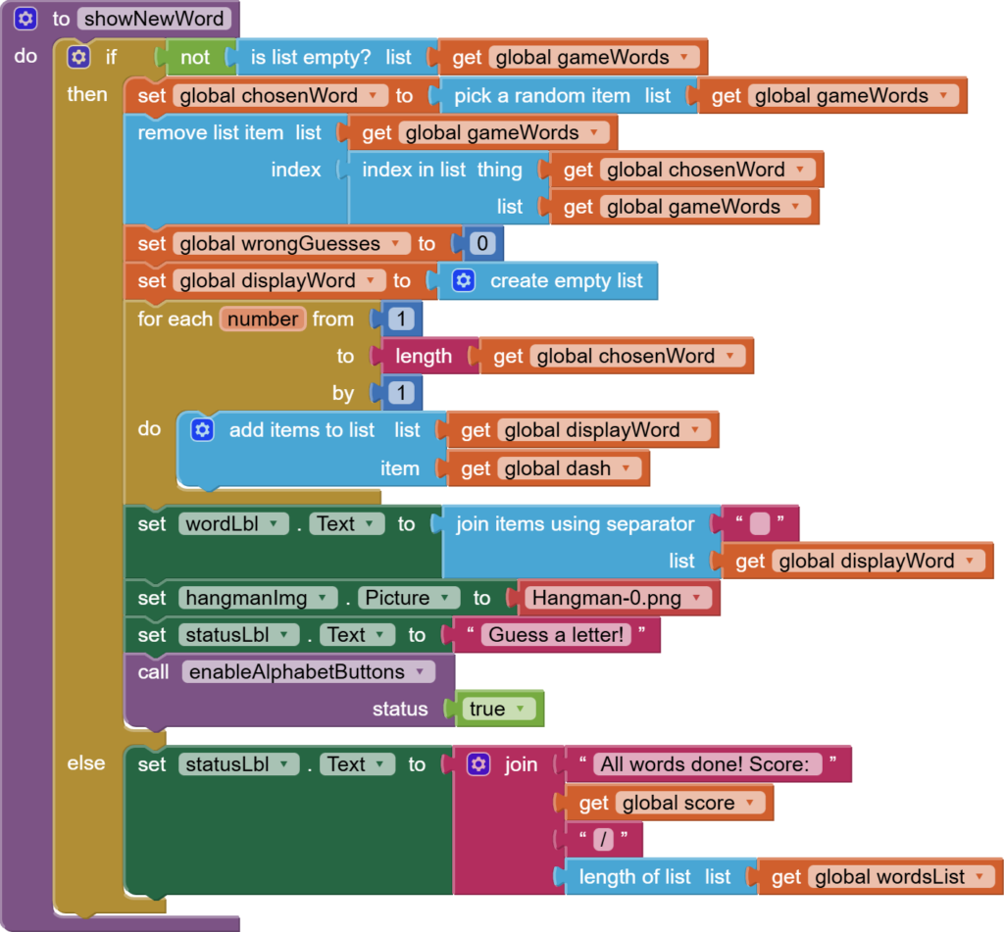Open the global dash variable dropdown
The height and width of the screenshot is (932, 1004).
click(626, 468)
